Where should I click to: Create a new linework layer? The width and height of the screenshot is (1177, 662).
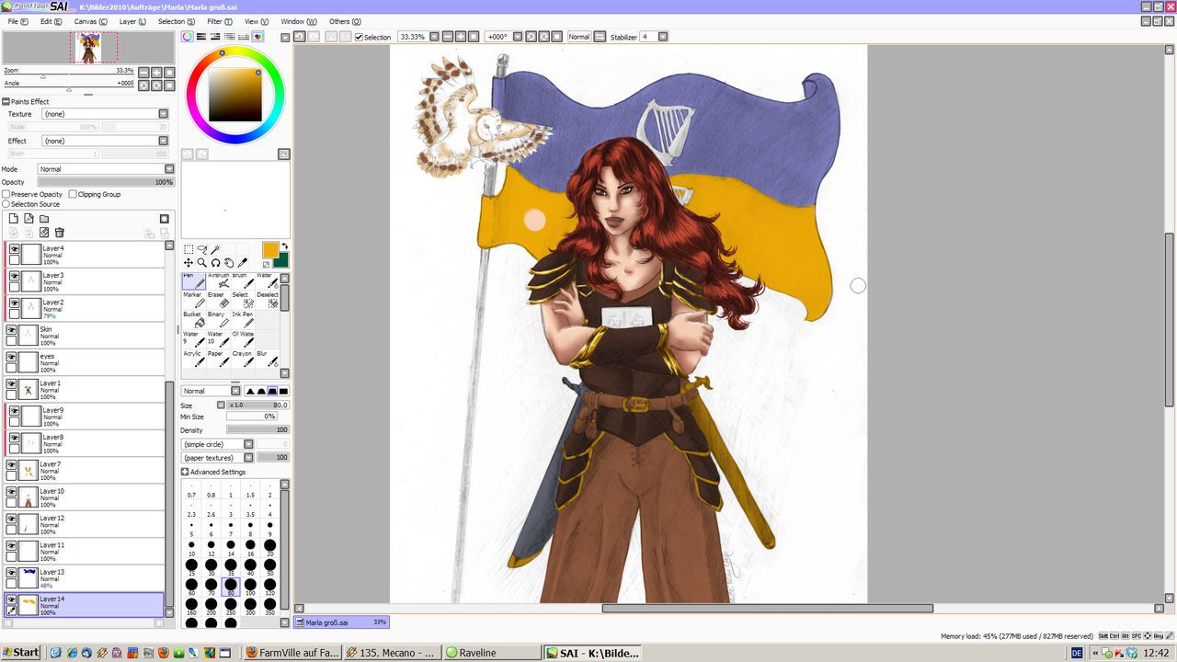pyautogui.click(x=29, y=219)
